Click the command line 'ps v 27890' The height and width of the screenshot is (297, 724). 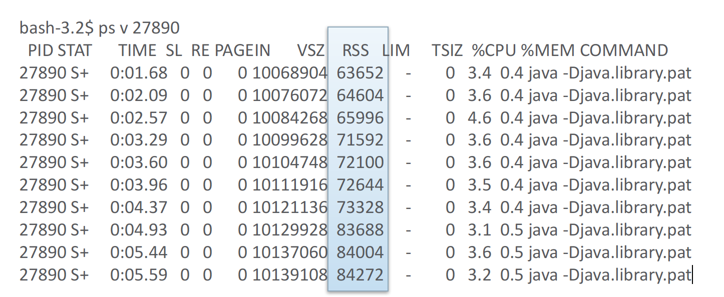(x=139, y=28)
